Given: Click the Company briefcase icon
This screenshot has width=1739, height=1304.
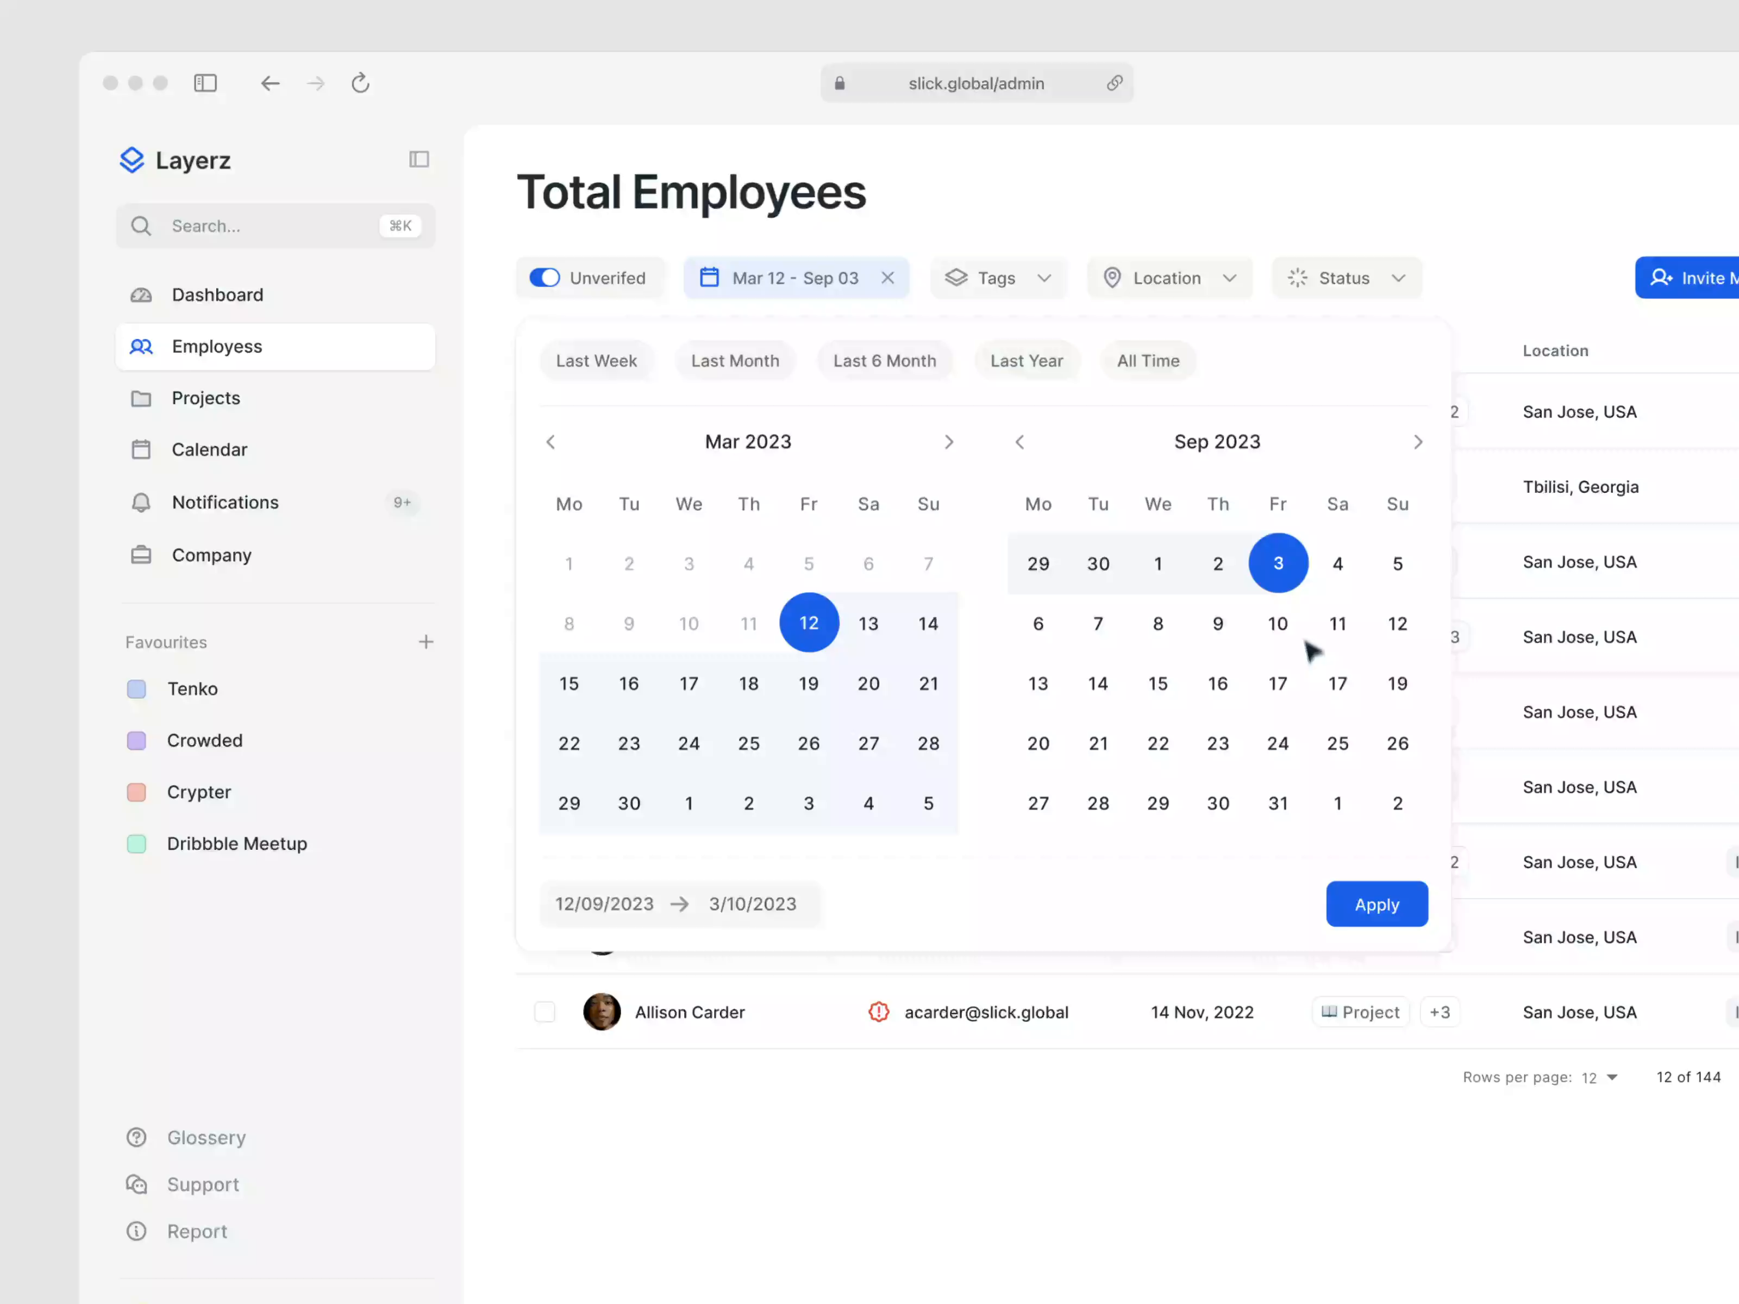Looking at the screenshot, I should coord(141,555).
